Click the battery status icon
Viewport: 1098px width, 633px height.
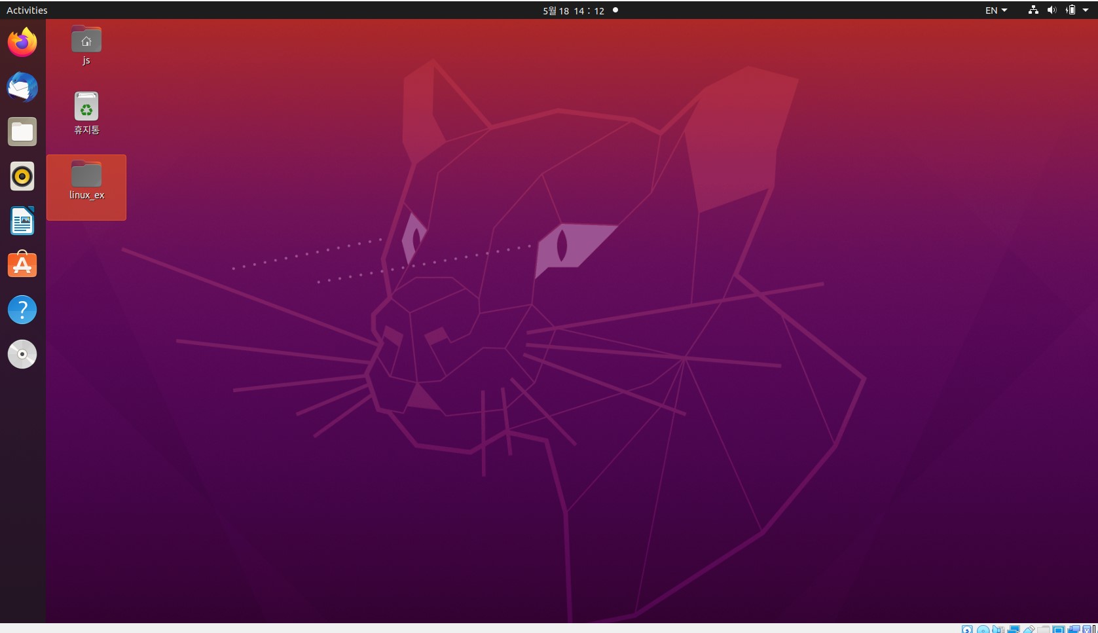coord(1071,10)
